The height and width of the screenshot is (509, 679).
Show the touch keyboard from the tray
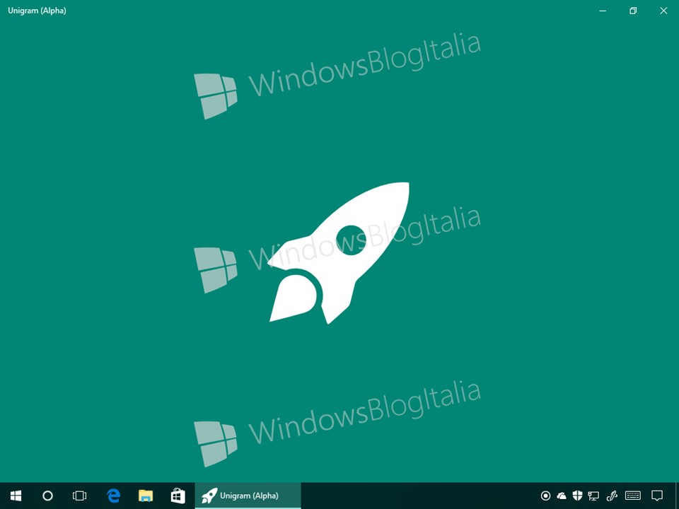coord(633,496)
